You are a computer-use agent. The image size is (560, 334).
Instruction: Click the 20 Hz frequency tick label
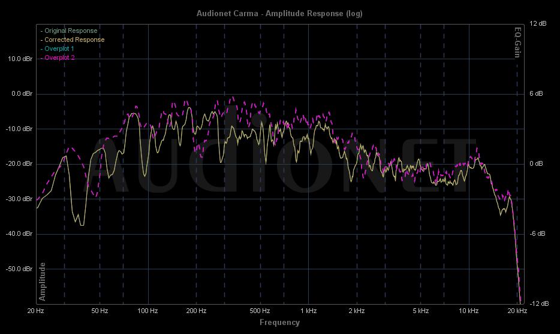click(x=35, y=311)
